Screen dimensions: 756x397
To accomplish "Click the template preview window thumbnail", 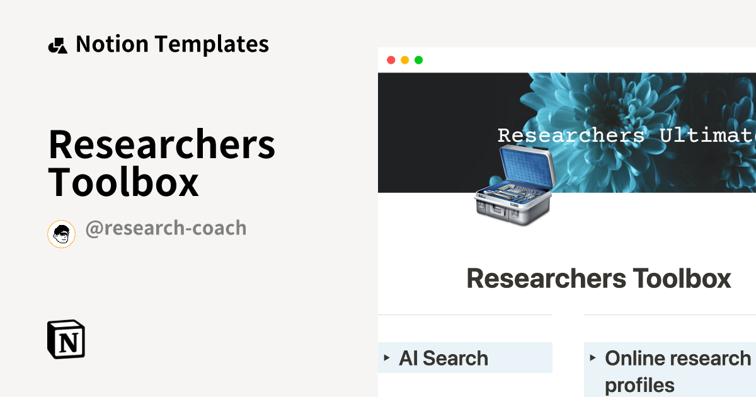I will click(x=567, y=221).
